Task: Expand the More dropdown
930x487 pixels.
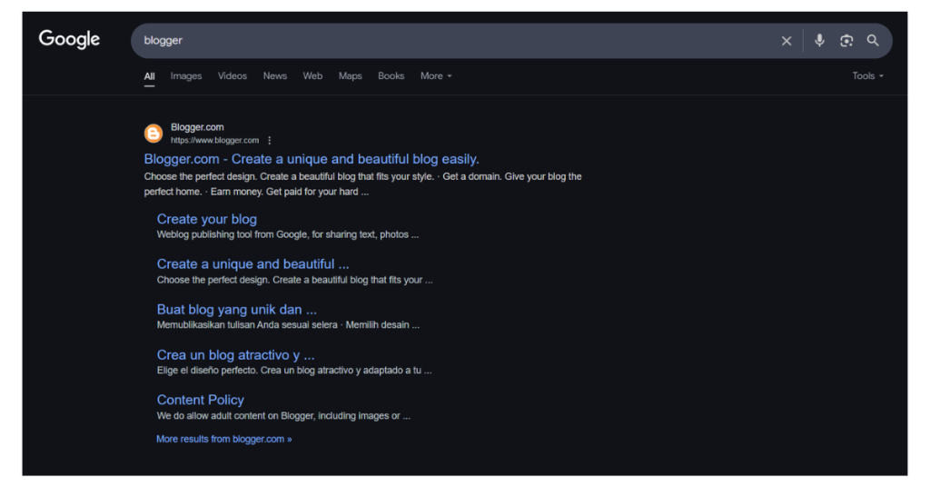Action: coord(436,76)
